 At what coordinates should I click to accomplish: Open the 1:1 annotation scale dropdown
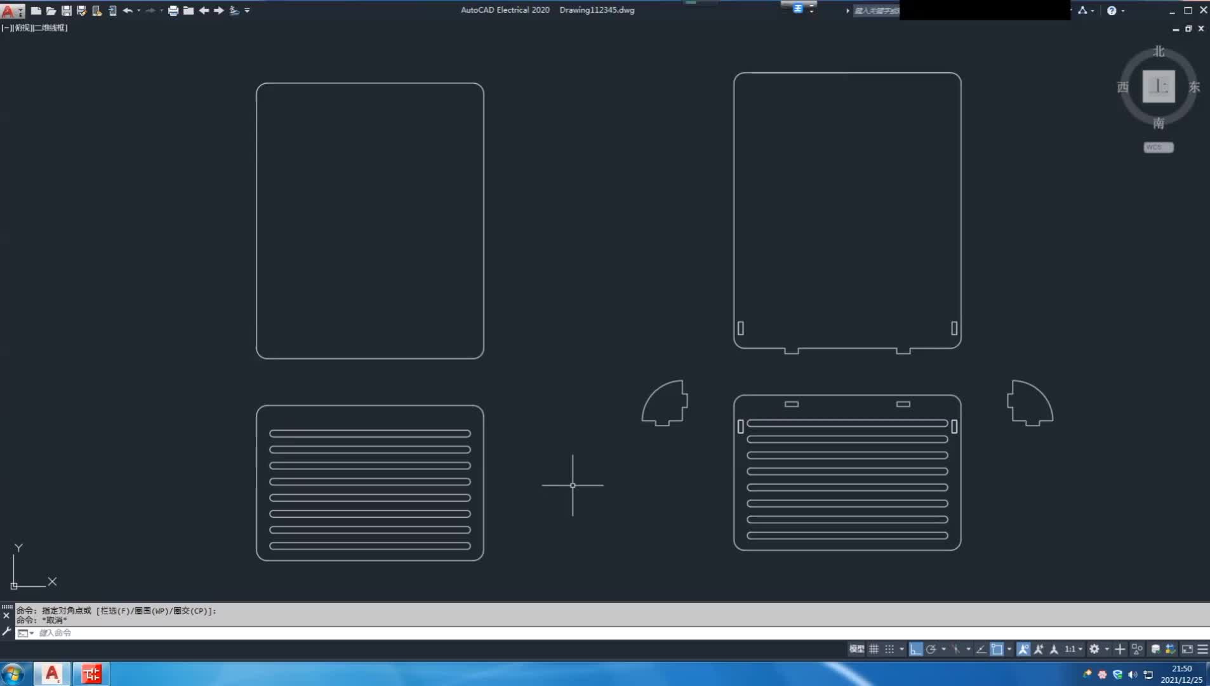coord(1073,649)
